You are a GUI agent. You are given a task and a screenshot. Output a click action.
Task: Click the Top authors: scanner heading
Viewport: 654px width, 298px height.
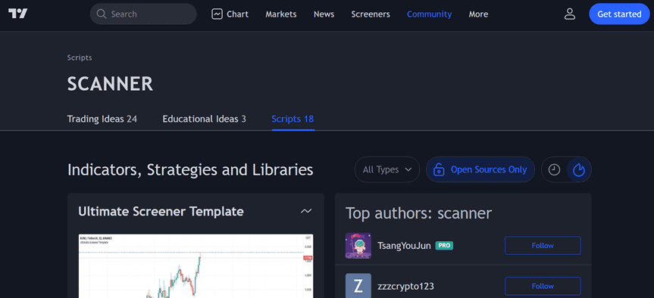(419, 213)
